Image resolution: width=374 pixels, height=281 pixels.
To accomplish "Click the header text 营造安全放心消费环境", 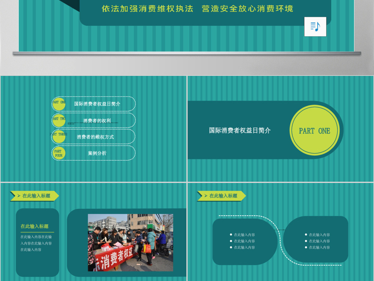I will (247, 9).
